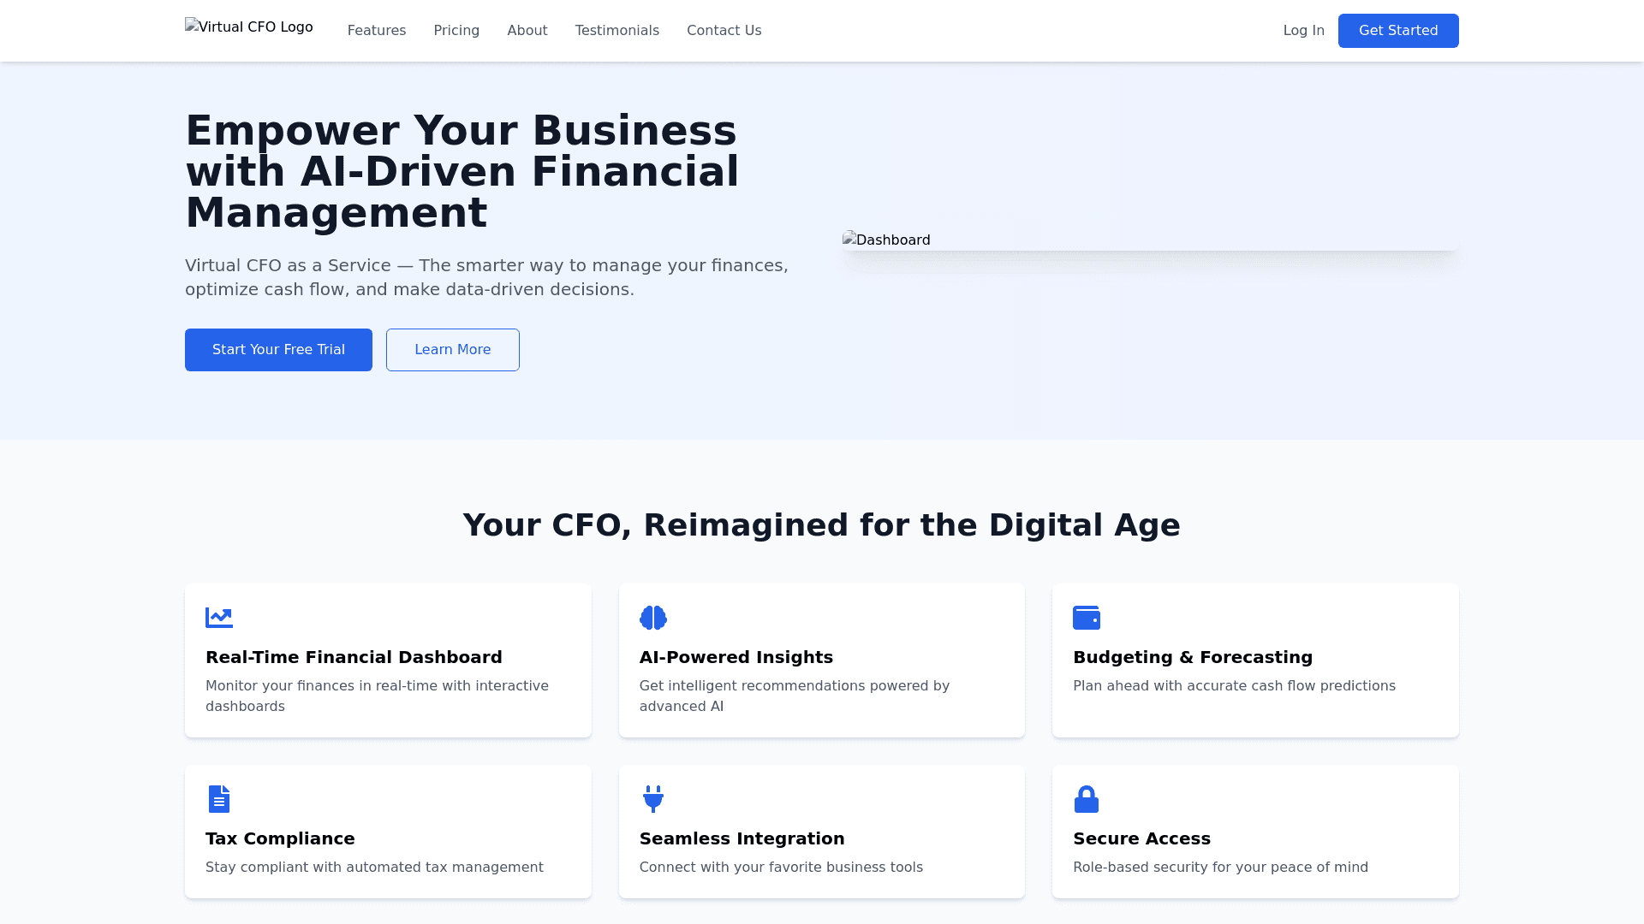1644x924 pixels.
Task: Click the Learn More button
Action: 453,350
